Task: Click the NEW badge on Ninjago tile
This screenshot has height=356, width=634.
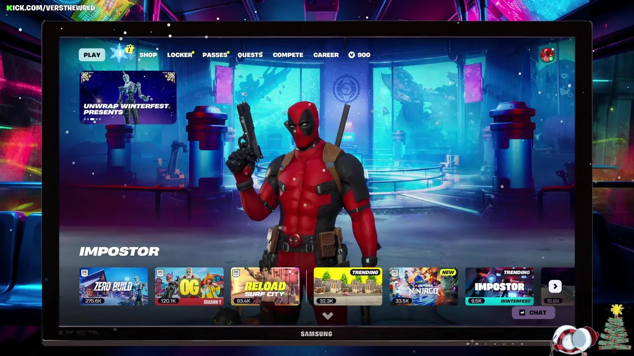Action: tap(448, 272)
